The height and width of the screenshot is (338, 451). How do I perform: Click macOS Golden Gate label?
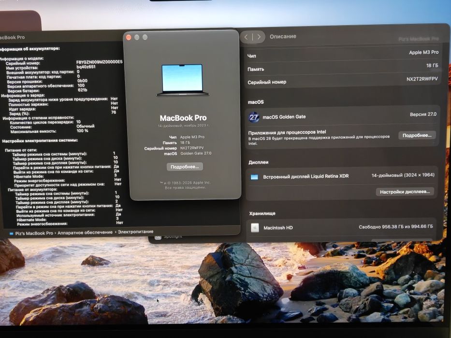(x=284, y=117)
